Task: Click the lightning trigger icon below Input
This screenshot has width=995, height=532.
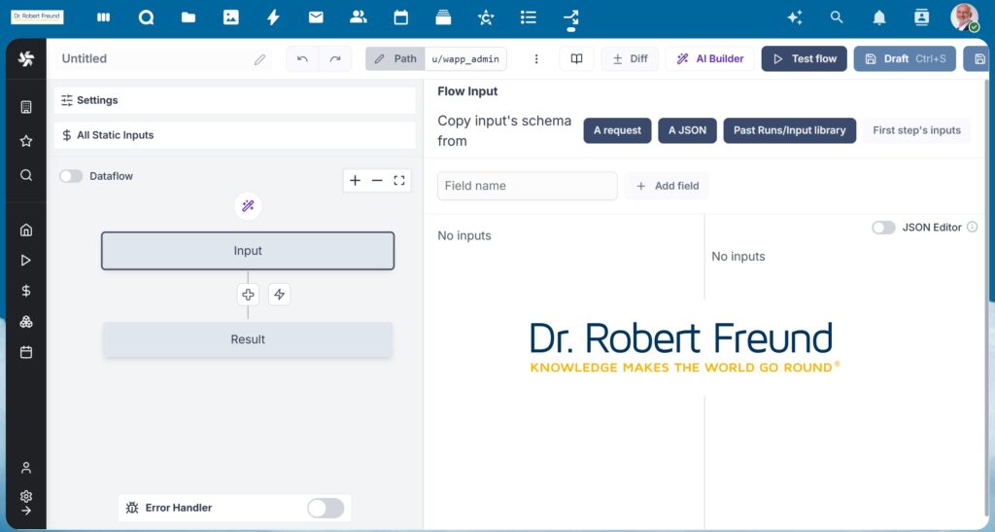Action: 279,294
